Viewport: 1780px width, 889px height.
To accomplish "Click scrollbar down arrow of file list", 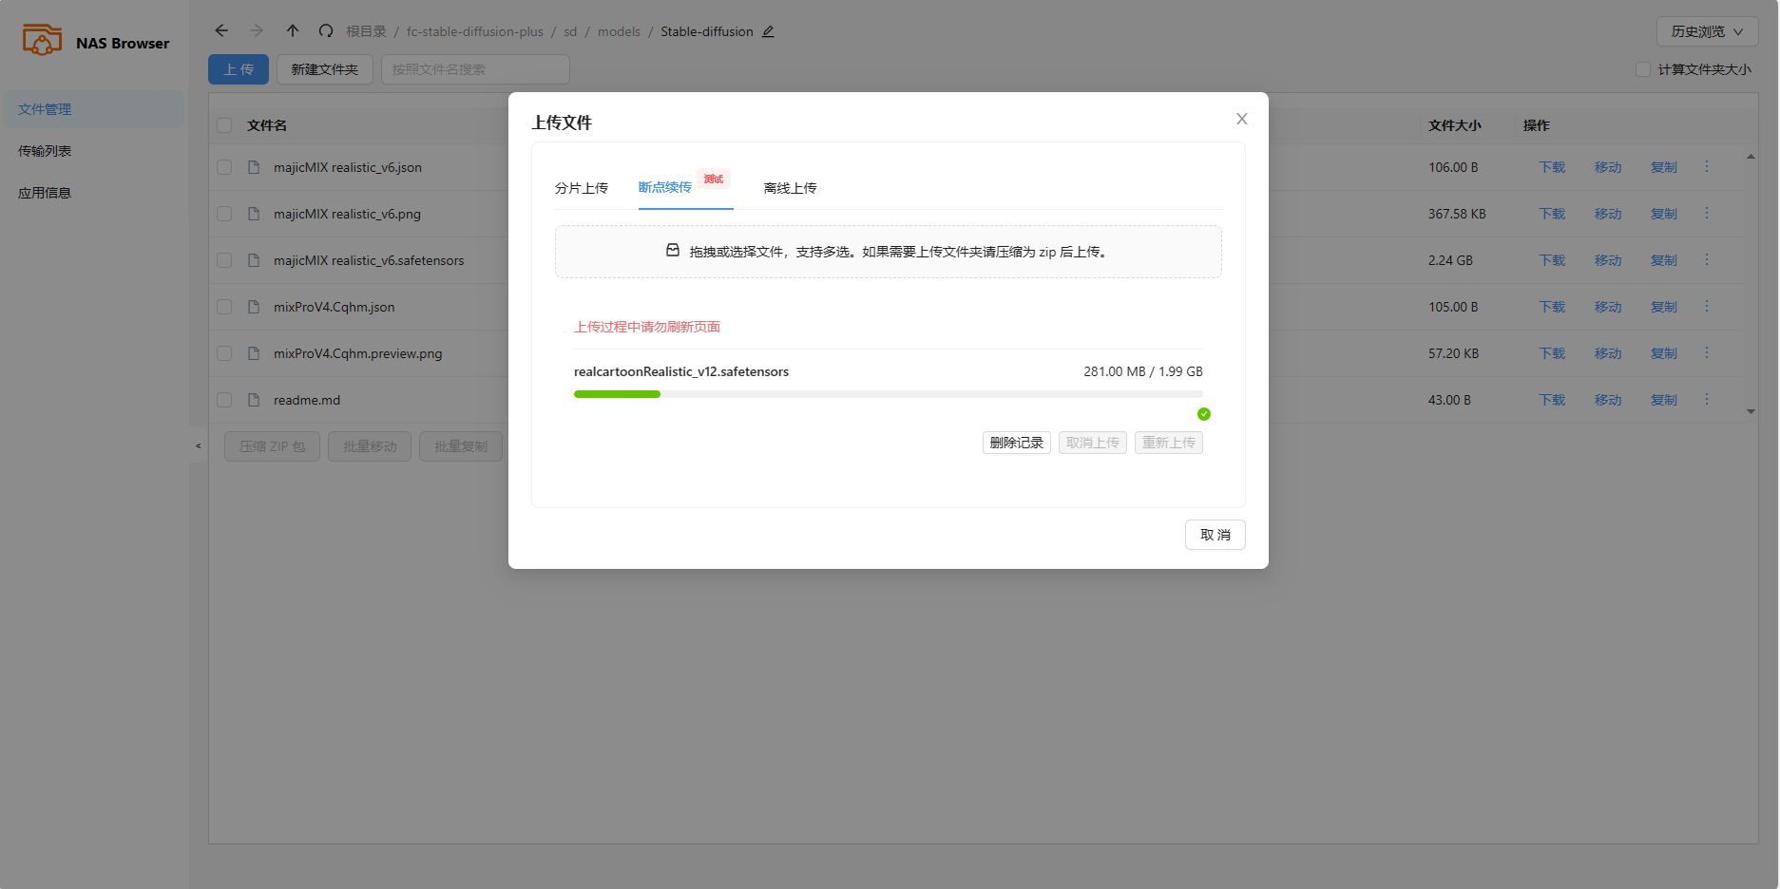I will tap(1751, 411).
